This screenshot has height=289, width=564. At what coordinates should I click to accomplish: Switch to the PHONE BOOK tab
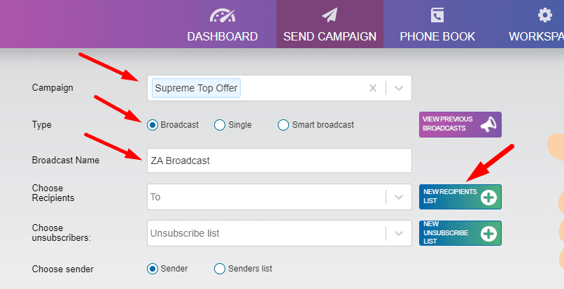tap(437, 24)
